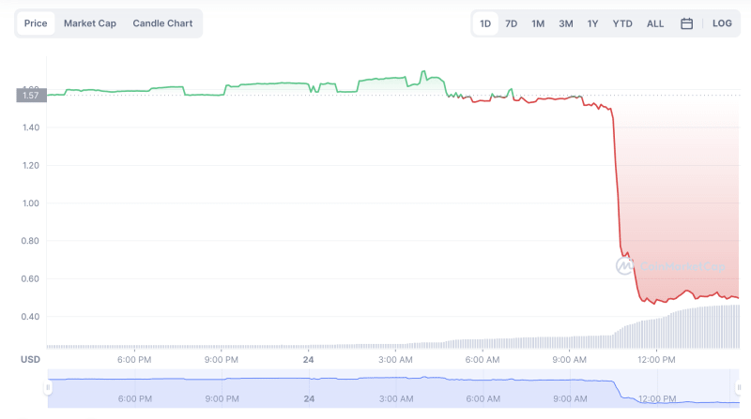Click the USD currency label
The width and height of the screenshot is (751, 419).
tap(30, 359)
